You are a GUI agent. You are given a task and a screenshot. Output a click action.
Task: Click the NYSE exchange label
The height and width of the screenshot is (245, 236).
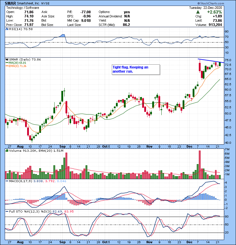click(x=45, y=4)
